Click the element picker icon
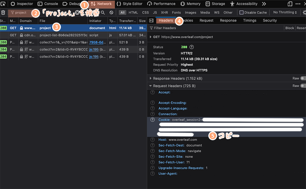Image resolution: width=306 pixels, height=189 pixels. [x=3, y=4]
